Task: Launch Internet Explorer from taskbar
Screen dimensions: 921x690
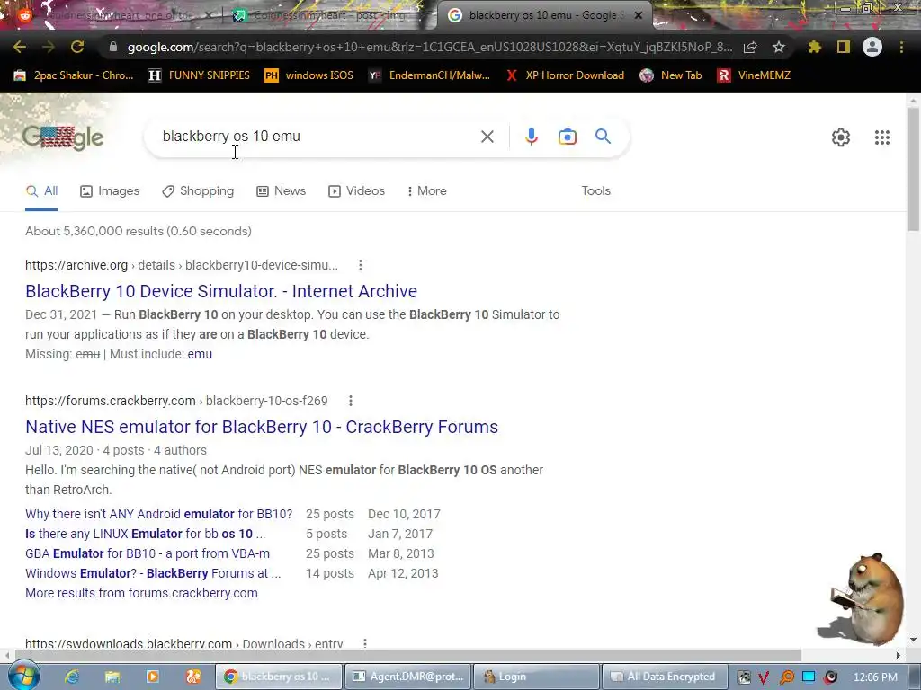Action: coord(72,677)
